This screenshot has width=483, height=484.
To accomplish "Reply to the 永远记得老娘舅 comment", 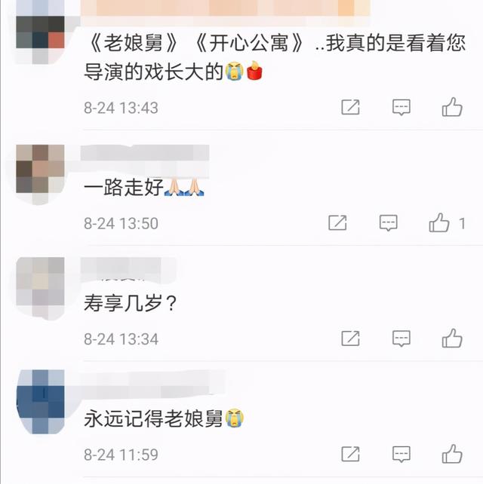I will tap(401, 454).
